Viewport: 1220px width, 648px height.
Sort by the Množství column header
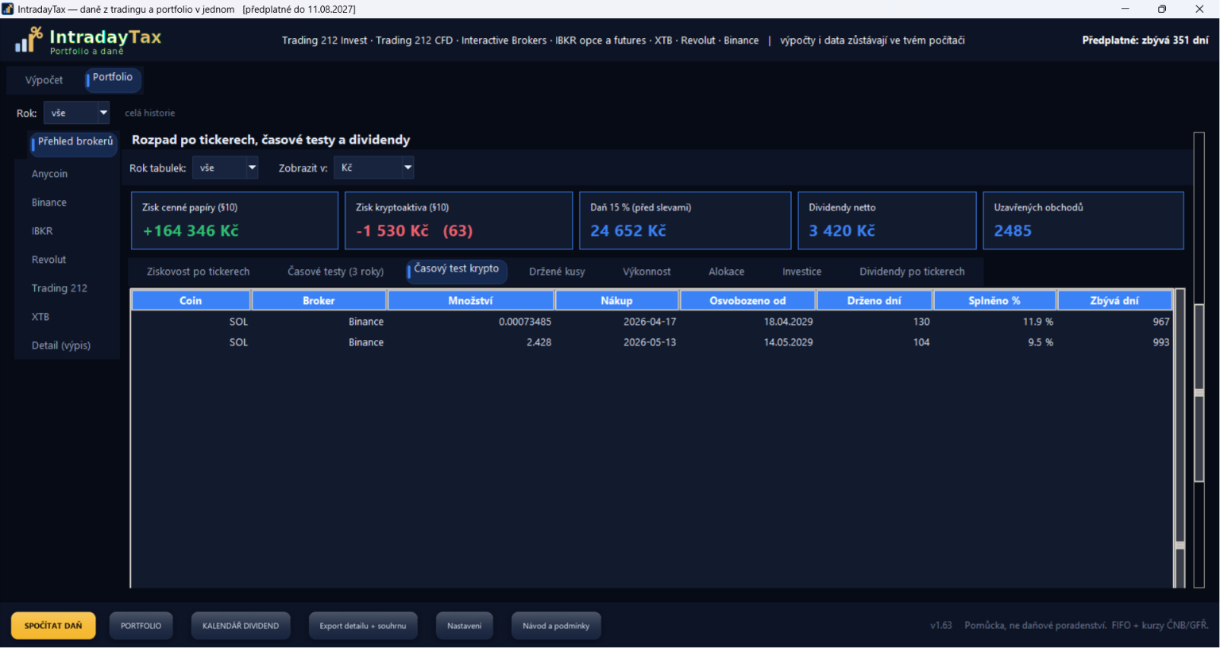470,300
